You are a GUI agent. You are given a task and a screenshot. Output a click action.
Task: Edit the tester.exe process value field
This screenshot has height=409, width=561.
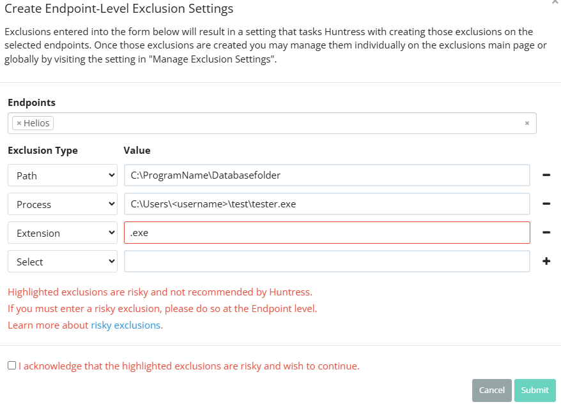tap(327, 204)
